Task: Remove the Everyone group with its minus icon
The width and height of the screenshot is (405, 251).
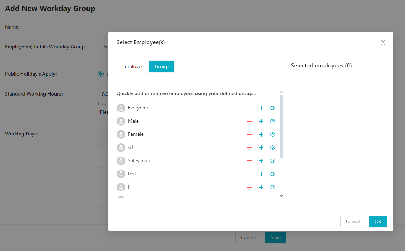Action: 249,108
